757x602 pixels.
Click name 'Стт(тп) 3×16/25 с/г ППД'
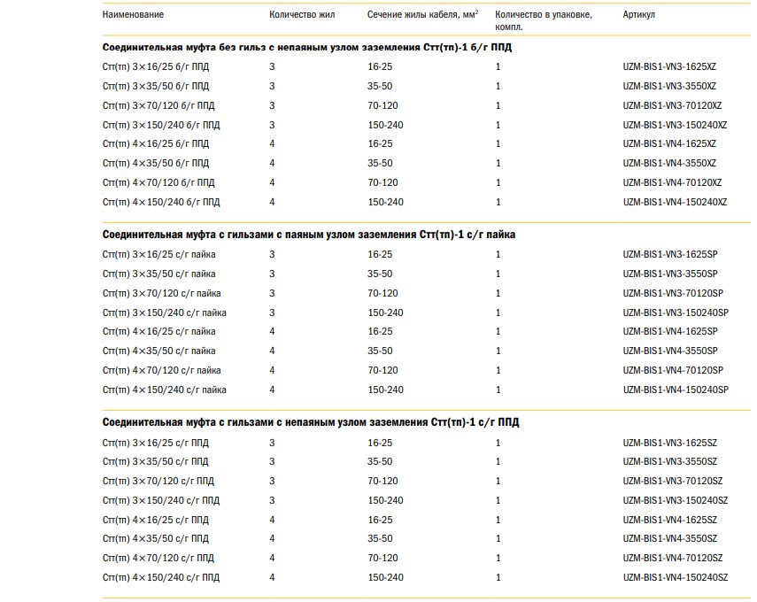point(156,444)
